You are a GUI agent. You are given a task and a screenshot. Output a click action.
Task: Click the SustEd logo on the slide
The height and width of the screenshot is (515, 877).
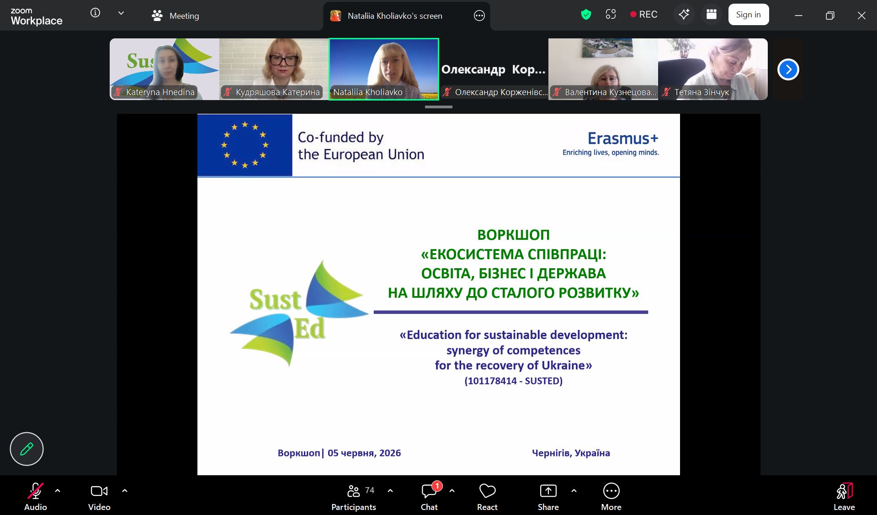click(299, 313)
